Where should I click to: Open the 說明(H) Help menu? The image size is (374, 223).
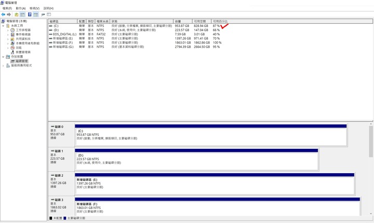point(48,8)
